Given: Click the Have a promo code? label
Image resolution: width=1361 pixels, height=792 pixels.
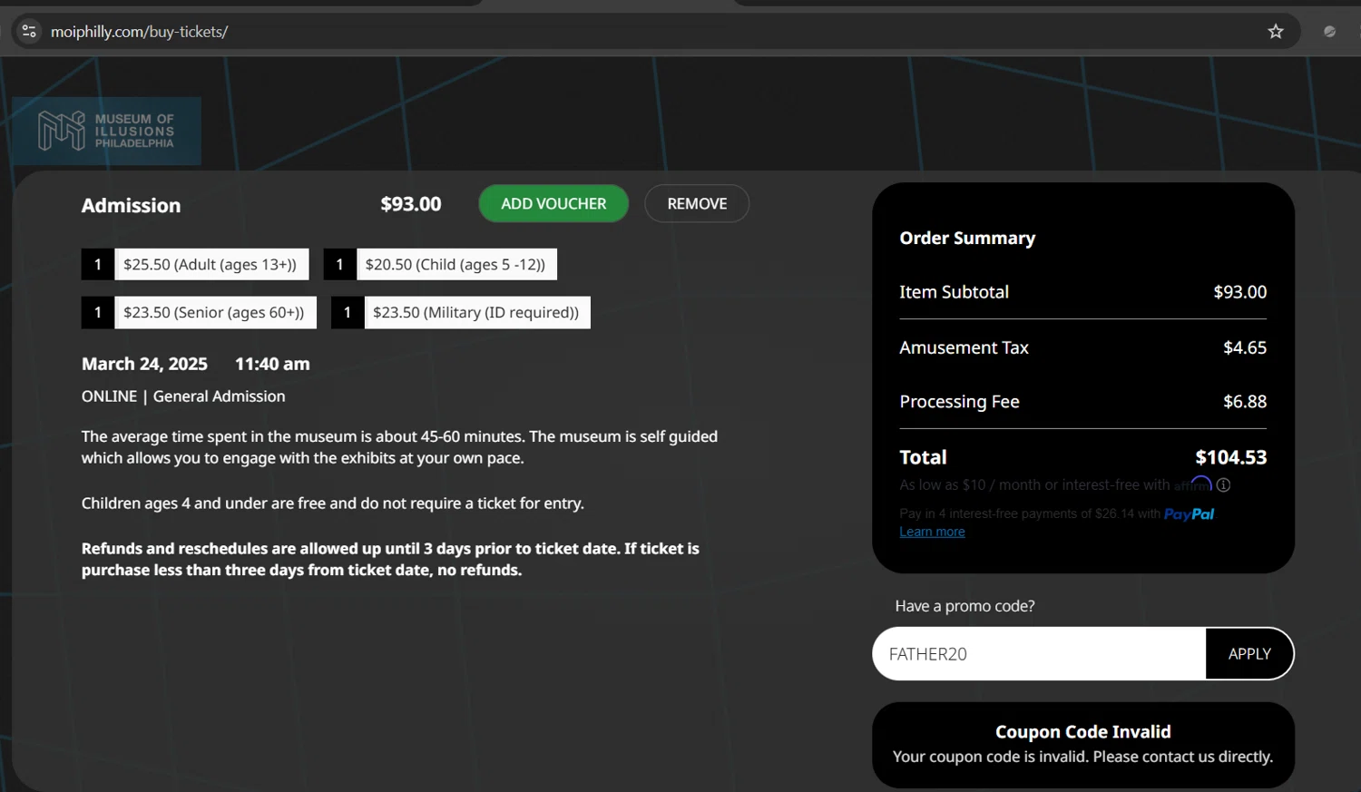Looking at the screenshot, I should pos(964,606).
